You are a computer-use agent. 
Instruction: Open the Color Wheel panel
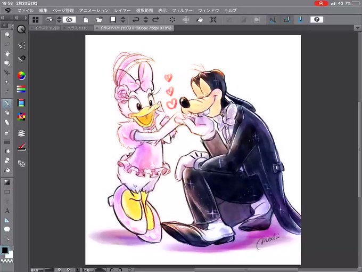21,76
